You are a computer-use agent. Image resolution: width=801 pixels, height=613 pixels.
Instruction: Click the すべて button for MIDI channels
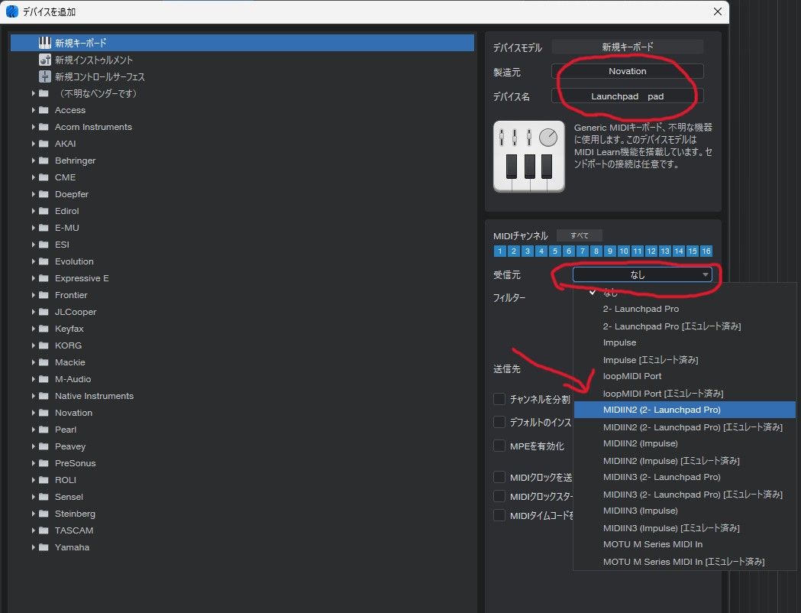tap(579, 235)
